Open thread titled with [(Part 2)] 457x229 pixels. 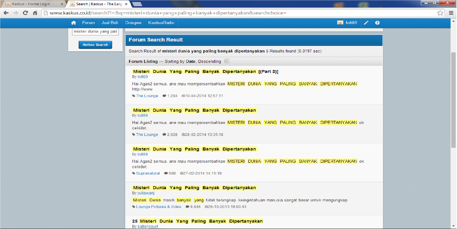point(205,71)
